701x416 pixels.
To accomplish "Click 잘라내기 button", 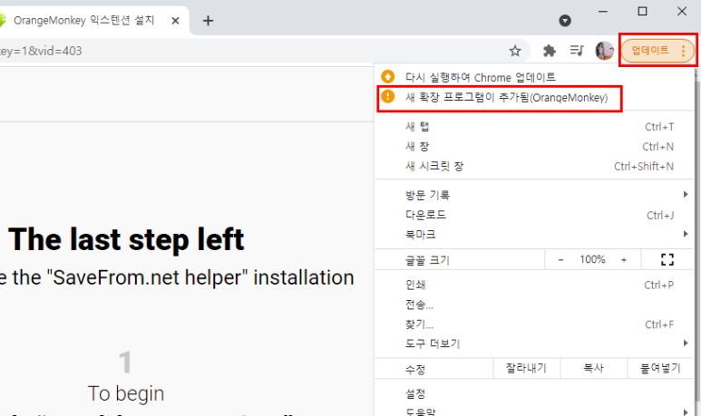I will click(x=526, y=369).
